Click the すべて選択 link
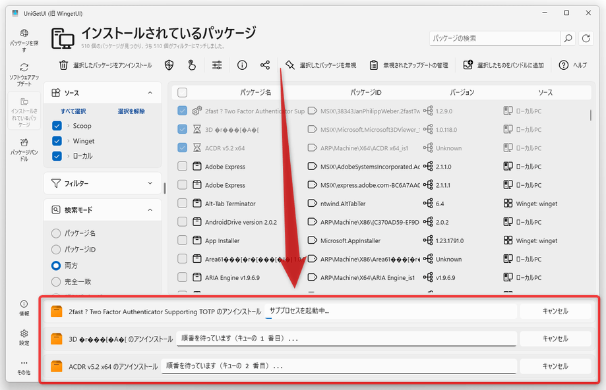Image resolution: width=606 pixels, height=390 pixels. tap(73, 111)
